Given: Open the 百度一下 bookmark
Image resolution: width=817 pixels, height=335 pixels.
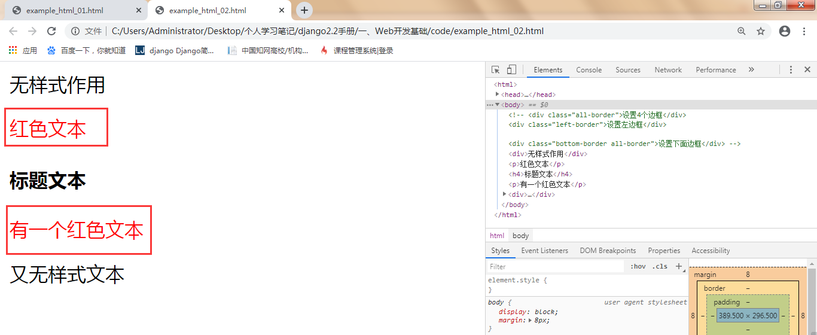Looking at the screenshot, I should (86, 51).
